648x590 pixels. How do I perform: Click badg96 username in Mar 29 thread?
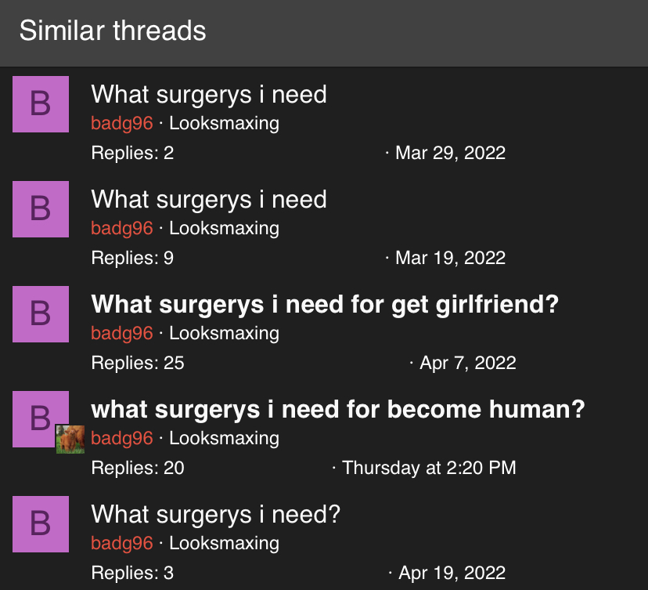(122, 123)
